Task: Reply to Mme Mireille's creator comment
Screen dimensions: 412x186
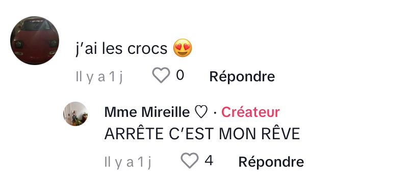Action: (271, 162)
